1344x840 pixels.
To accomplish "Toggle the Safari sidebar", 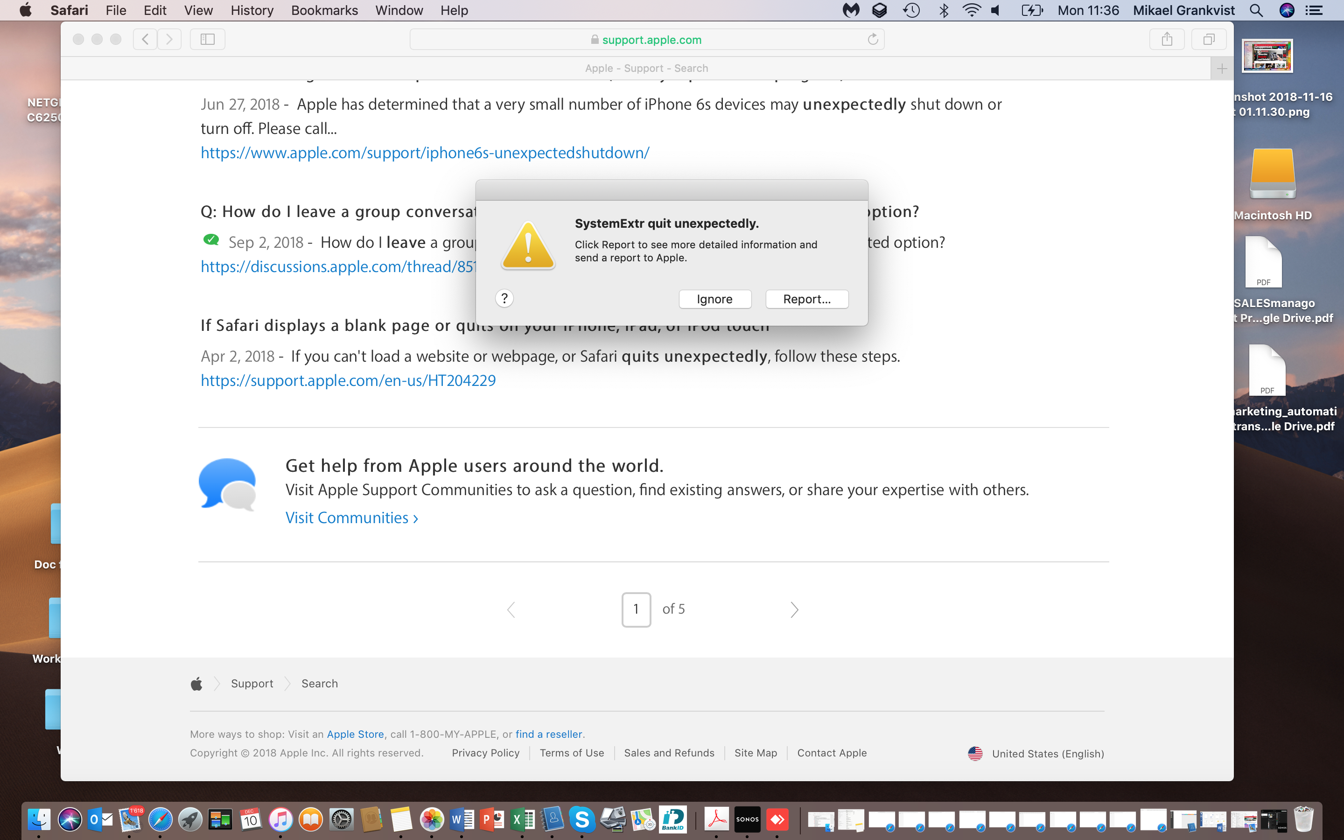I will click(x=207, y=39).
